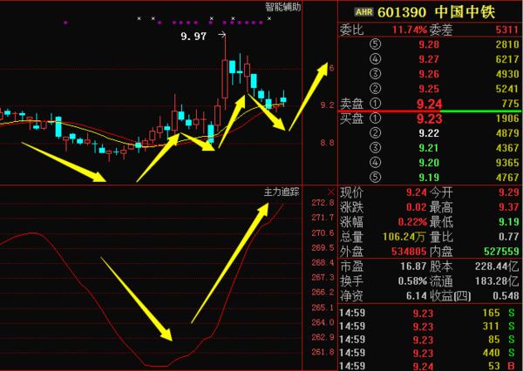Click the 买盘 label
The image size is (523, 371).
click(x=351, y=118)
